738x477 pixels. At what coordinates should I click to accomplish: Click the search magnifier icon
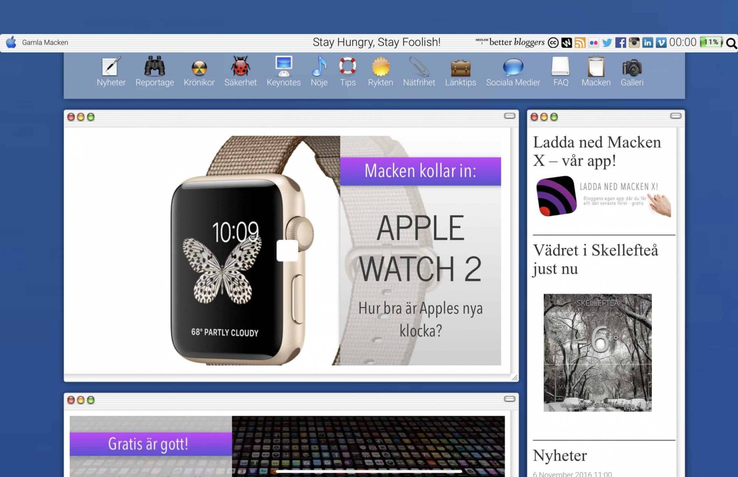pyautogui.click(x=731, y=43)
